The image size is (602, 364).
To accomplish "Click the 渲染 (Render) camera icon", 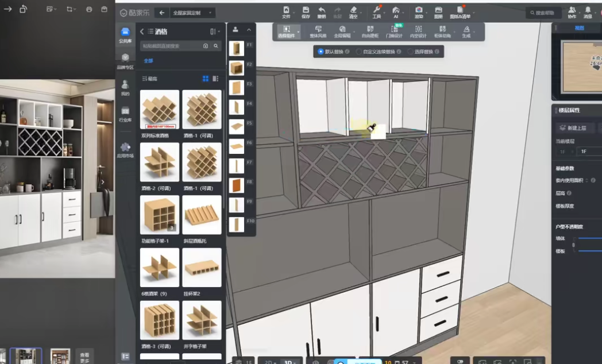I will tap(419, 10).
